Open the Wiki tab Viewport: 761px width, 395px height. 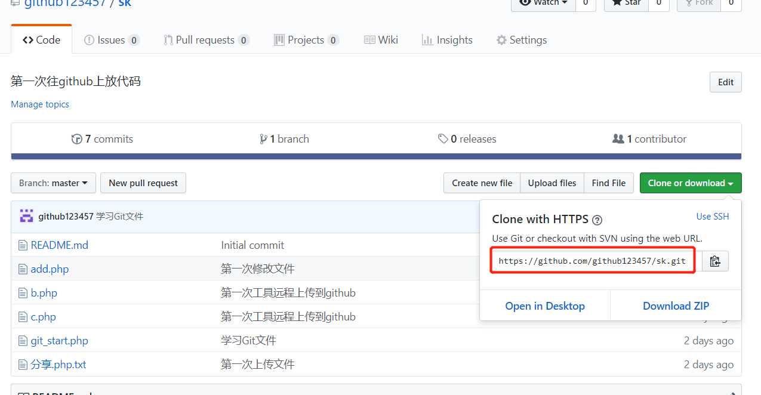[381, 40]
